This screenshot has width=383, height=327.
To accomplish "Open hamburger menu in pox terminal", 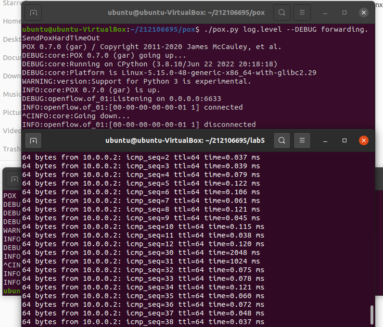I will [302, 13].
